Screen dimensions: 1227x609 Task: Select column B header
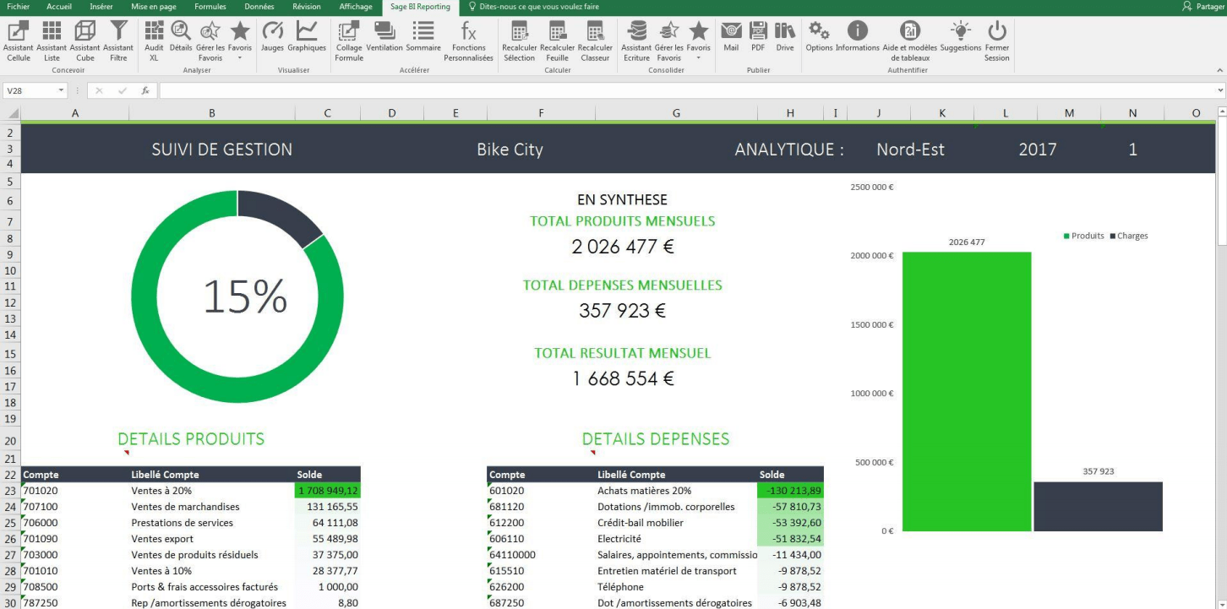[211, 112]
